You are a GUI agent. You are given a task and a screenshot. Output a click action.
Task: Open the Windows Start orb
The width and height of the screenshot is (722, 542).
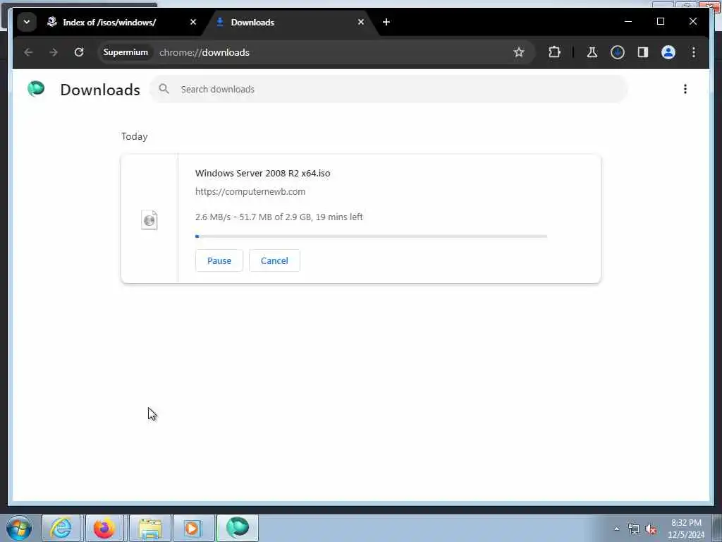pyautogui.click(x=19, y=528)
